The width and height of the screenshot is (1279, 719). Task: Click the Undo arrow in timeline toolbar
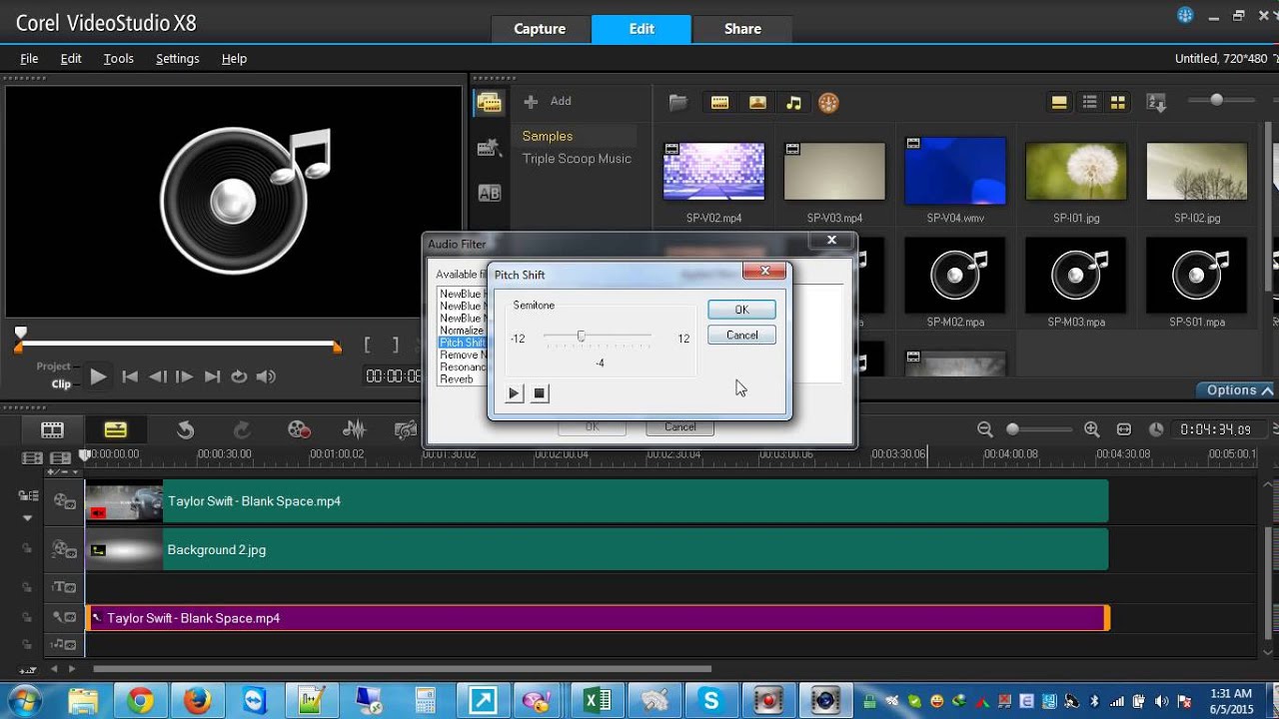pyautogui.click(x=185, y=430)
